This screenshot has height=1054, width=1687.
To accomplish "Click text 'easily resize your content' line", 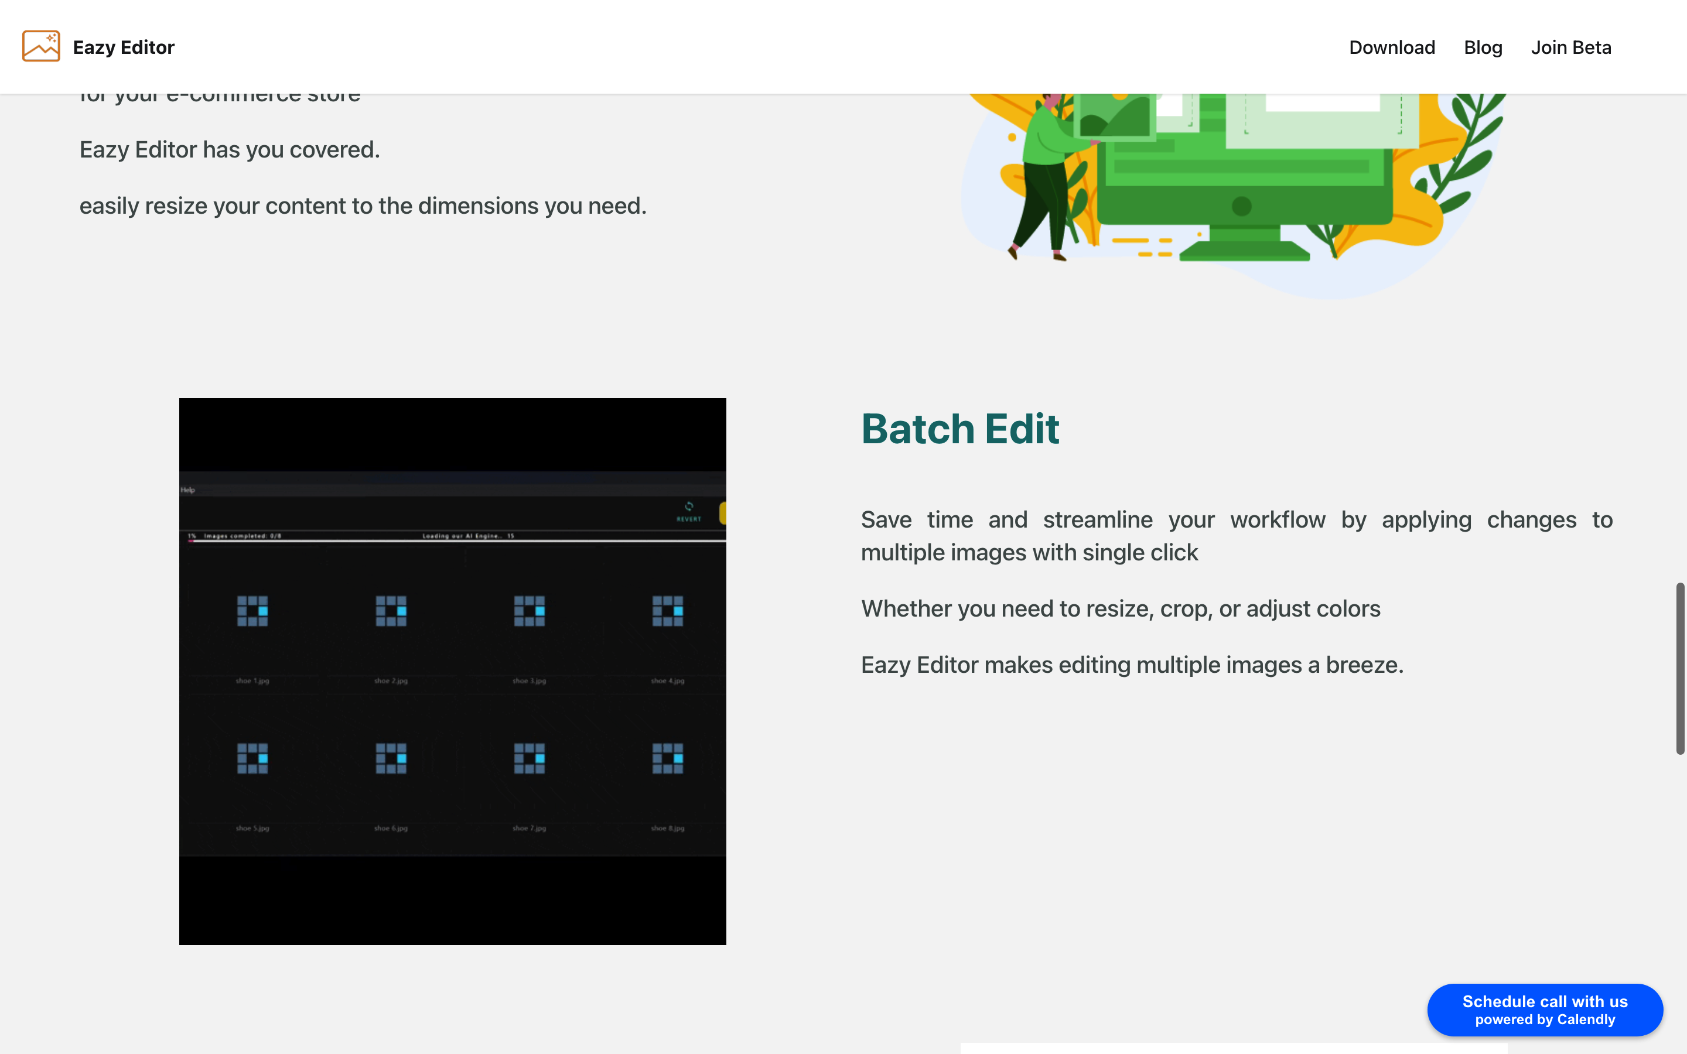I will pos(363,206).
